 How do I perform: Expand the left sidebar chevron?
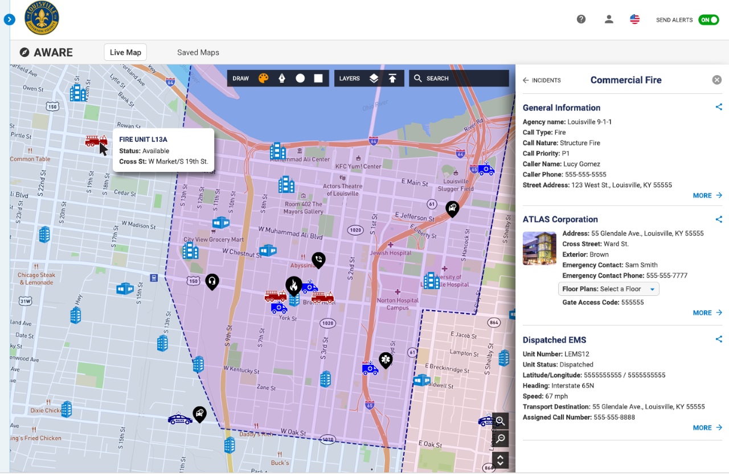click(9, 20)
